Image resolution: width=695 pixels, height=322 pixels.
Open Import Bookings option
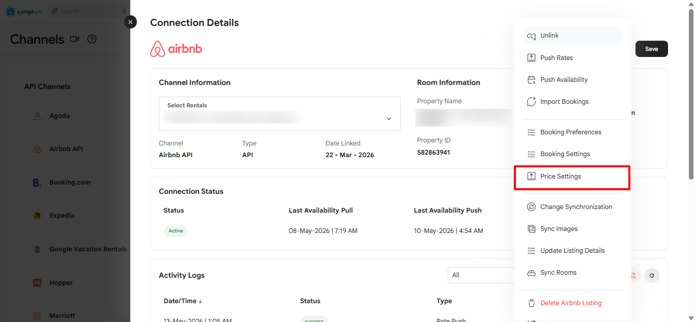pos(572,101)
